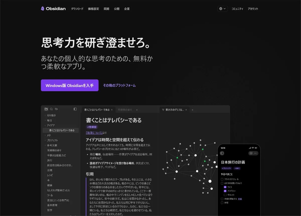The height and width of the screenshot is (216, 301).
Task: Open the file explorer folder icon
Action: tap(46, 109)
